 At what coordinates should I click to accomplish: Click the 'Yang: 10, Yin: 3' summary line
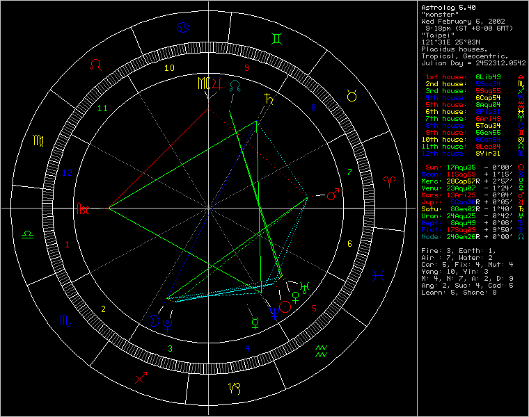point(455,272)
